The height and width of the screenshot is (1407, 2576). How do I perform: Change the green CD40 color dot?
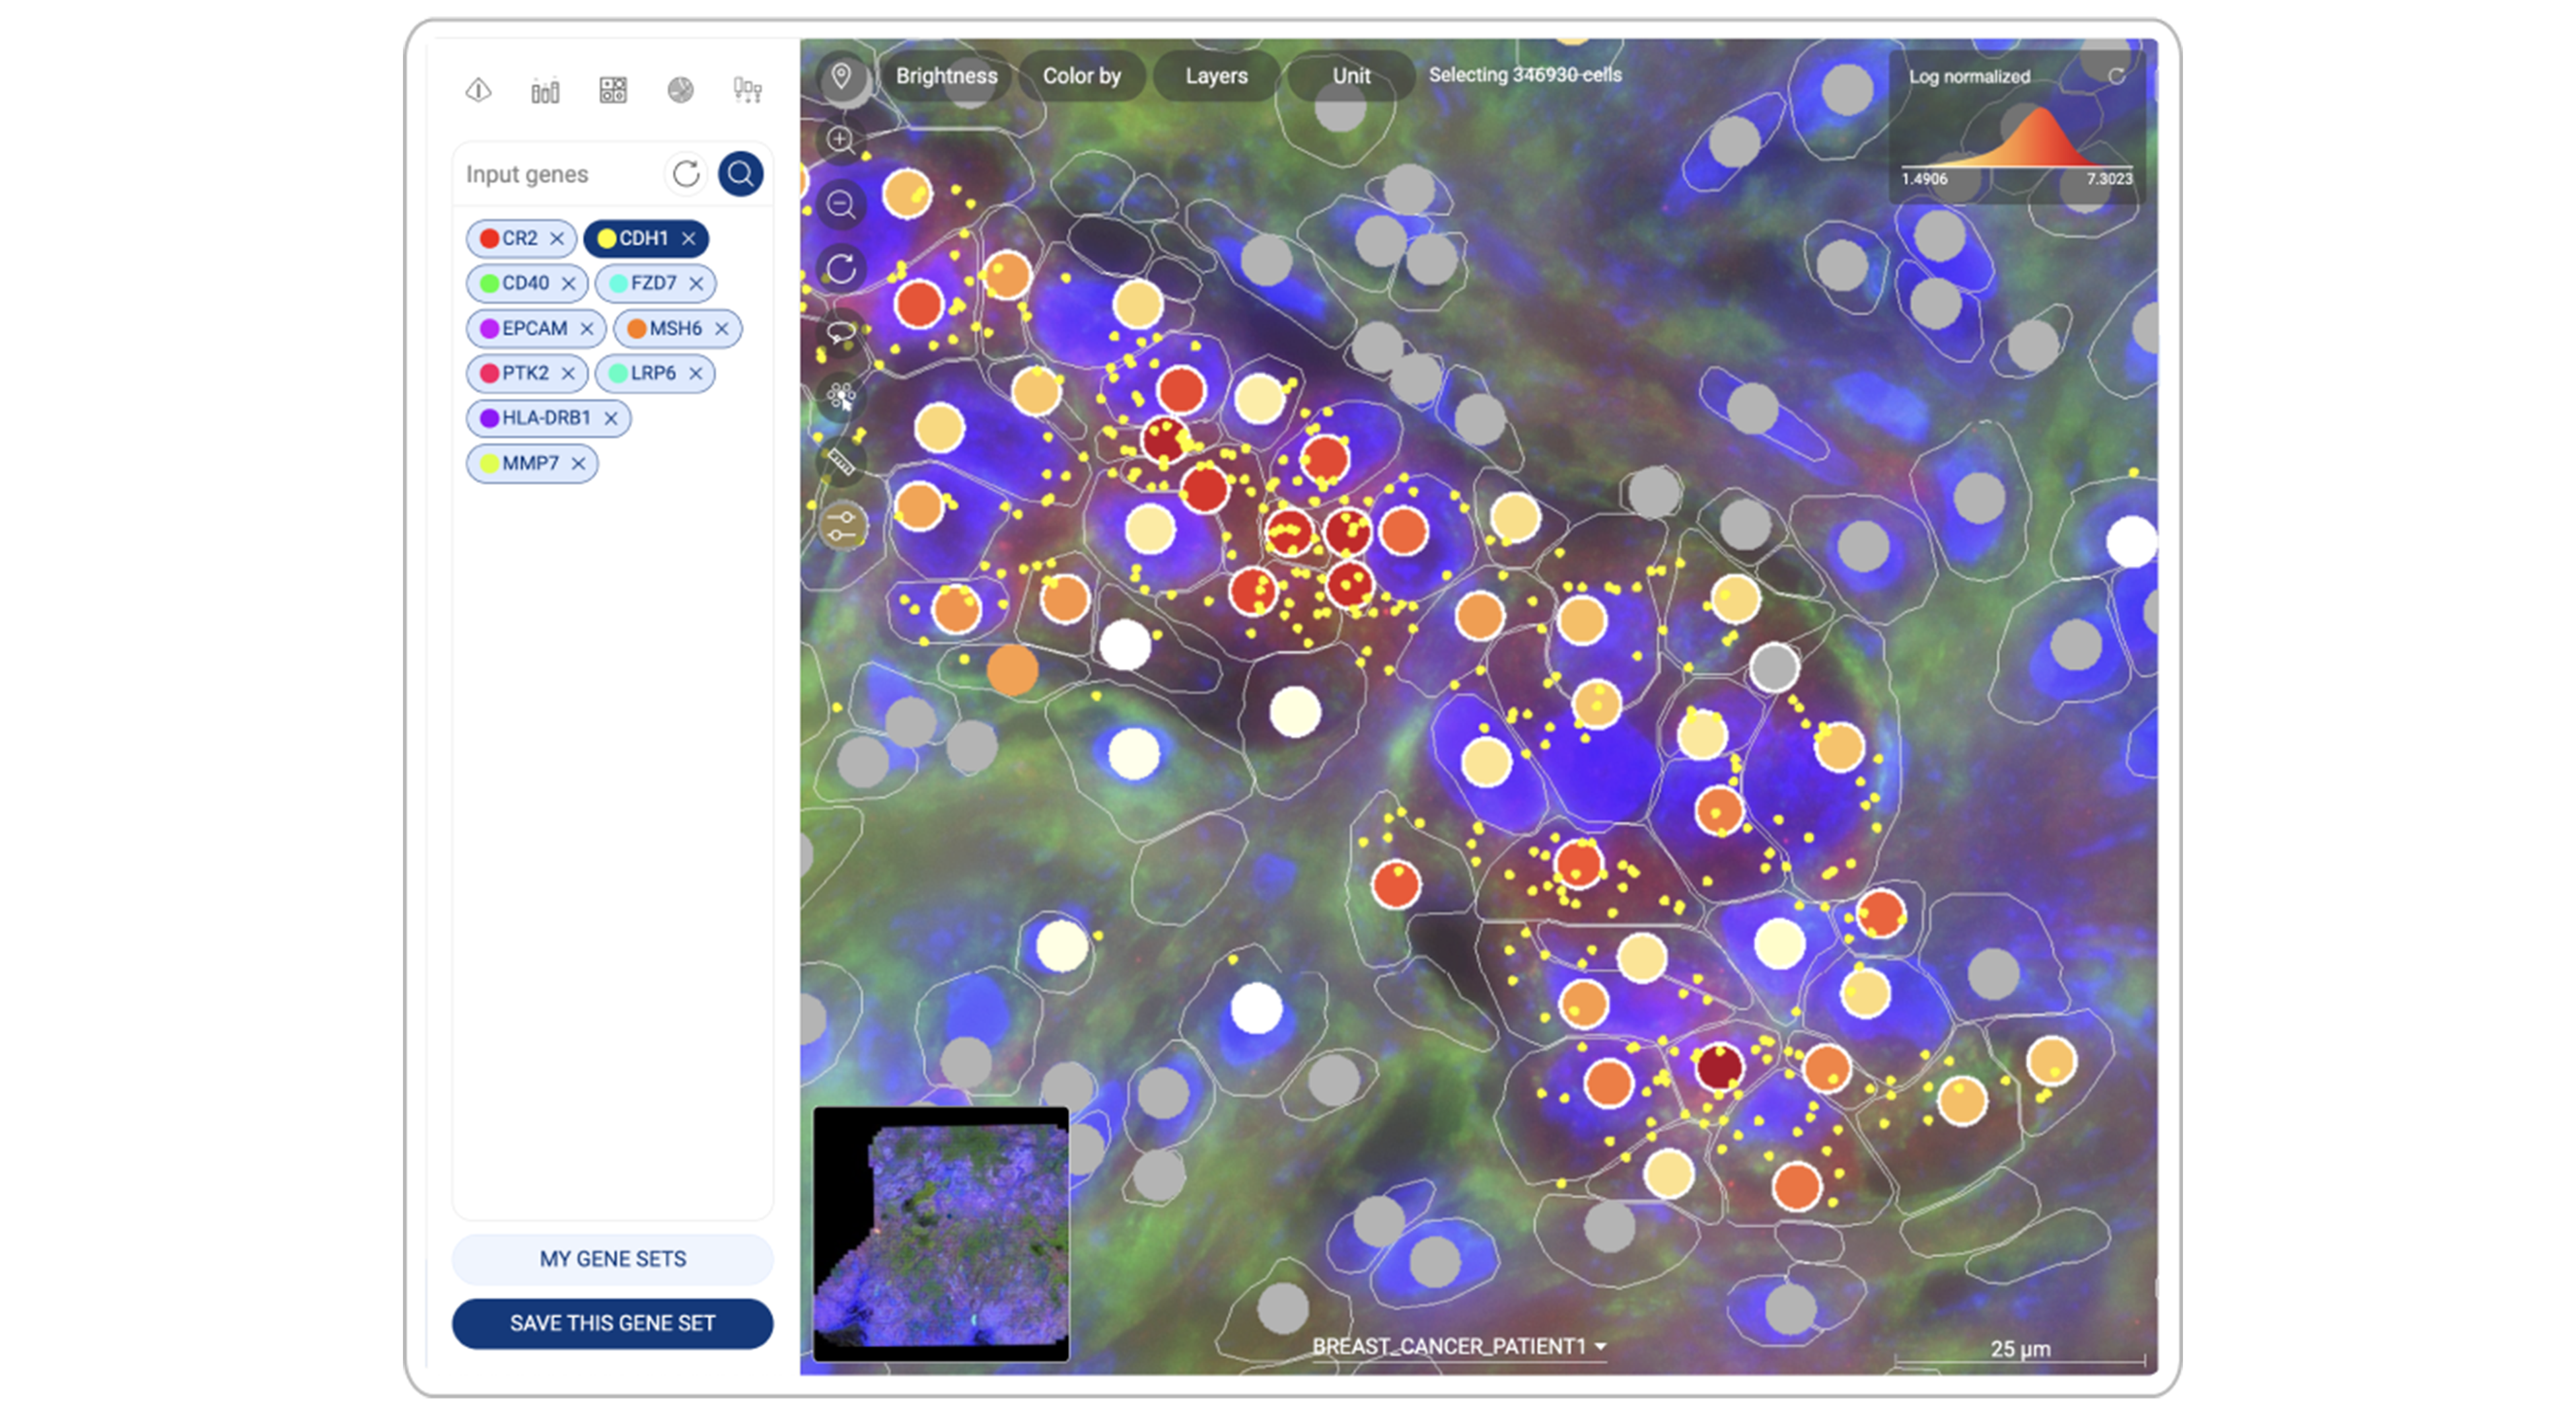coord(489,284)
